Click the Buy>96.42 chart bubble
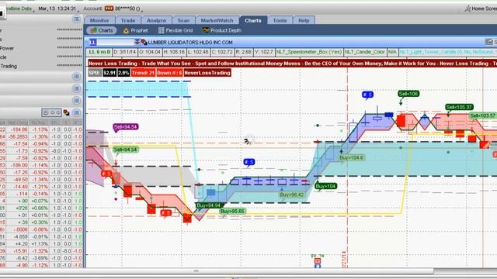497x279 pixels. 292,195
